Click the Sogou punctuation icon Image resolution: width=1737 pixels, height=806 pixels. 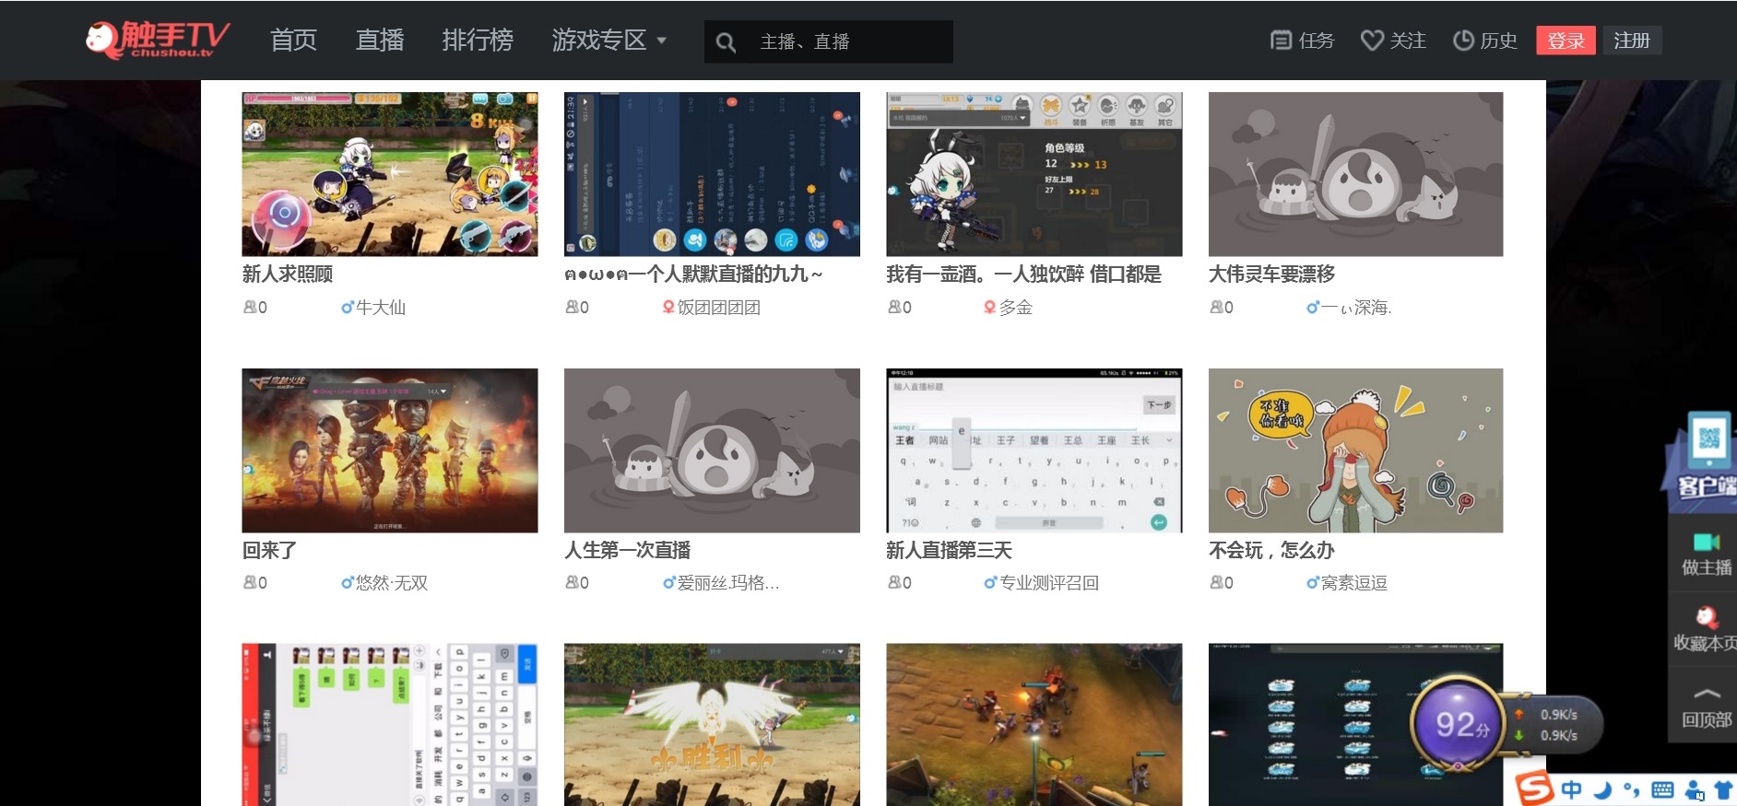pyautogui.click(x=1632, y=790)
